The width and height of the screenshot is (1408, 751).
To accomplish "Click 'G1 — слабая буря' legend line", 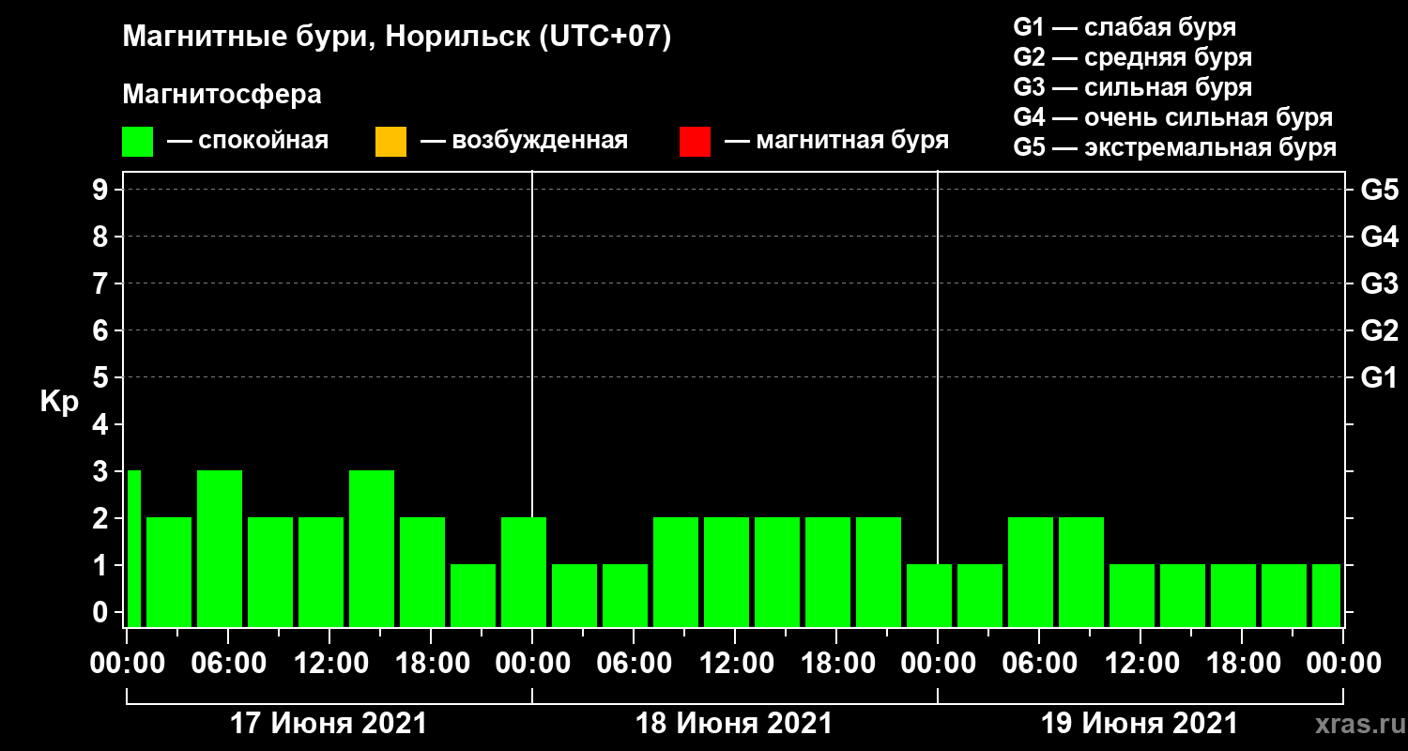I will click(1125, 27).
